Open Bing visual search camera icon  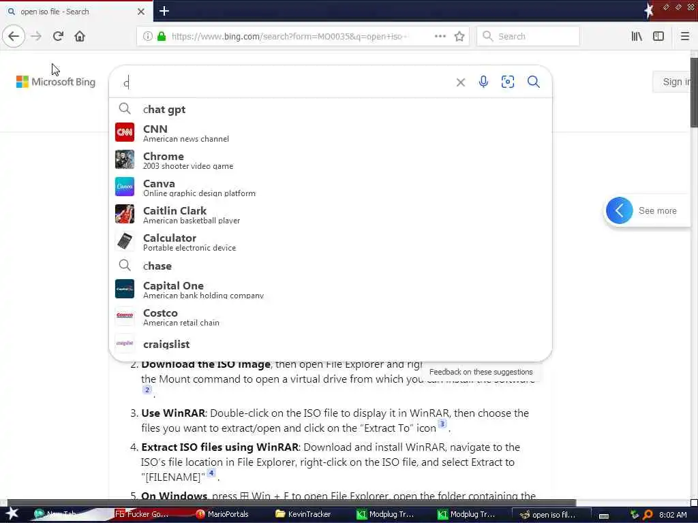[x=507, y=82]
